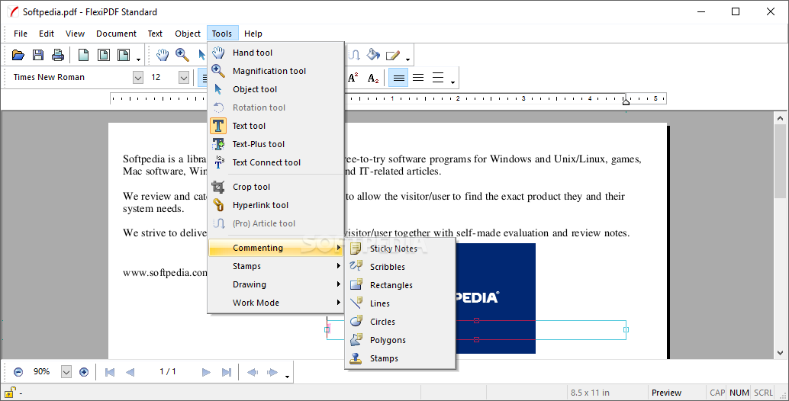
Task: Choose Hyperlink tool menu entry
Action: (275, 205)
